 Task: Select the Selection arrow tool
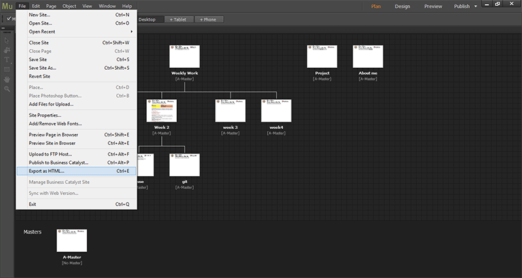point(7,40)
